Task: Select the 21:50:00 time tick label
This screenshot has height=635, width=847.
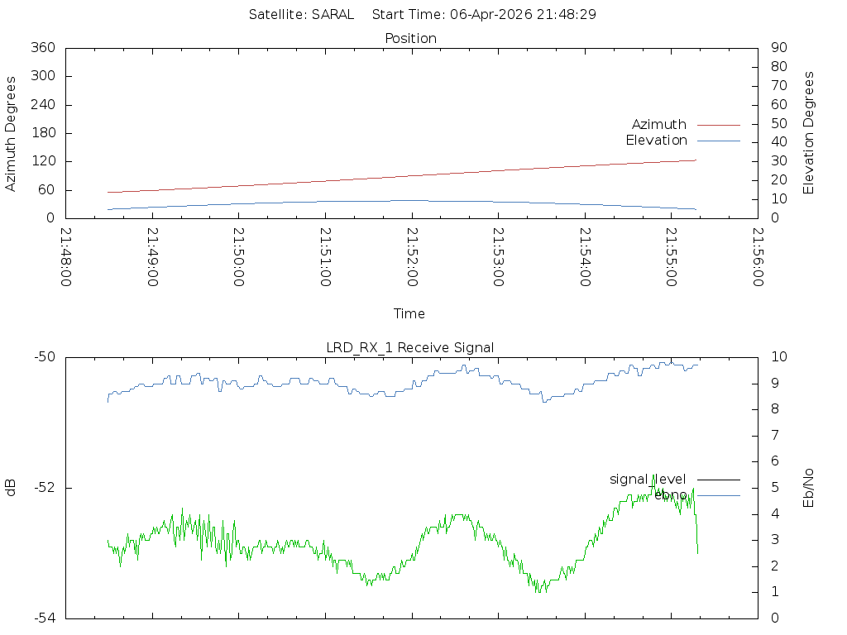Action: pyautogui.click(x=239, y=257)
